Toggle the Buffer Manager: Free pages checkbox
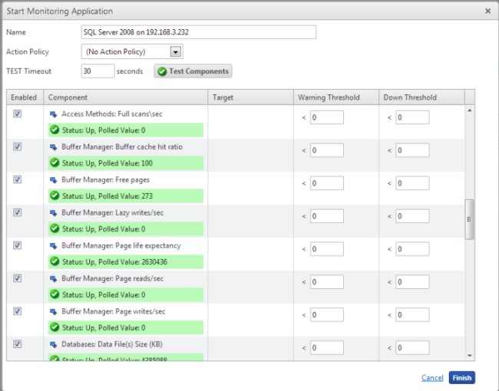Image resolution: width=499 pixels, height=391 pixels. pos(17,179)
